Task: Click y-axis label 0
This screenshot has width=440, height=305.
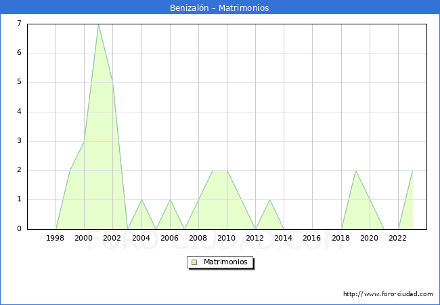Action: (x=20, y=228)
